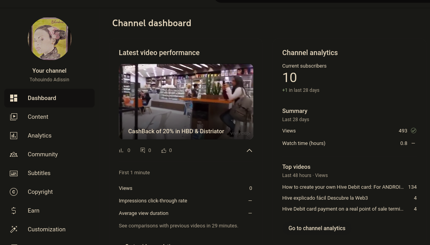Click the 'Last 48 hours · Views' subtitle
The width and height of the screenshot is (430, 245).
[305, 175]
